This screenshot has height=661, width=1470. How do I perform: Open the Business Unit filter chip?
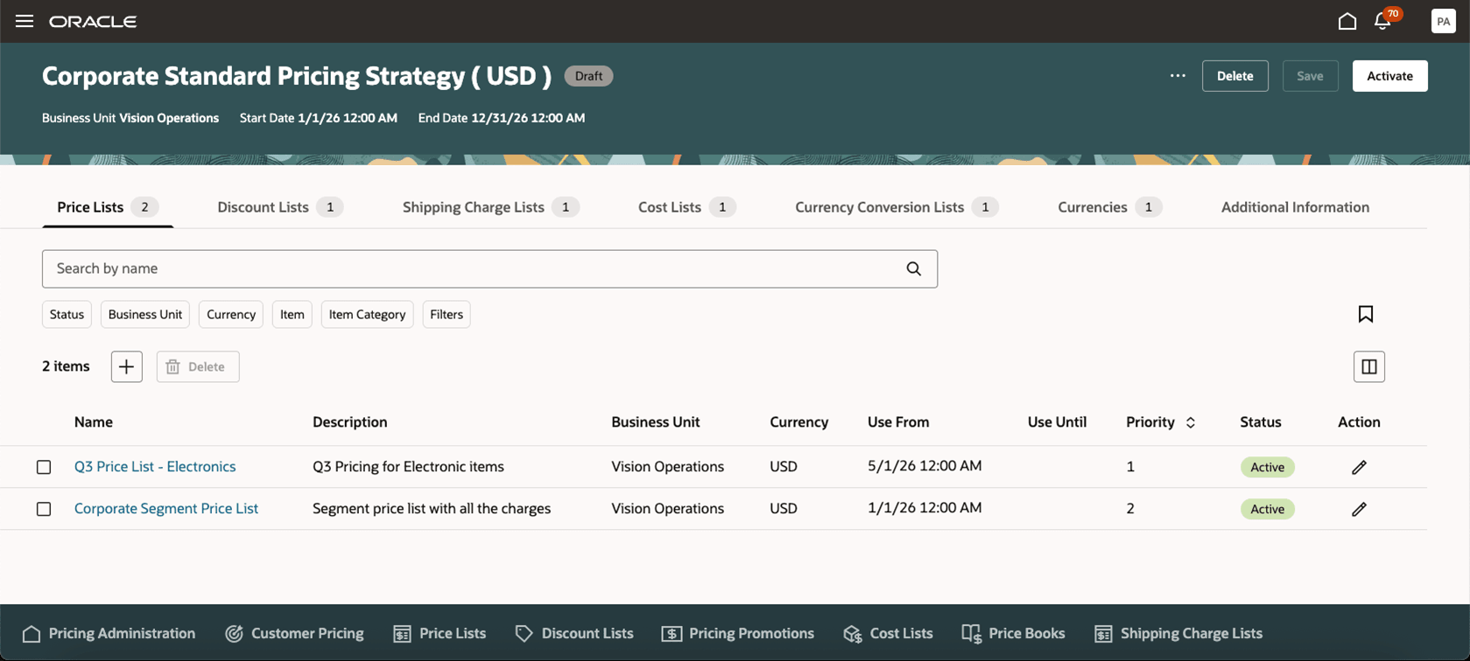145,315
